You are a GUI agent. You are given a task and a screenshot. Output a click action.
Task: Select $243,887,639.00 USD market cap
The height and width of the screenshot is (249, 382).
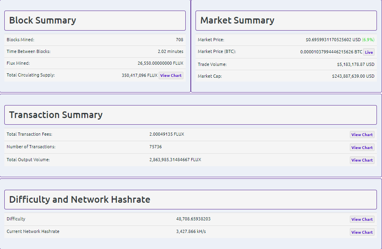pyautogui.click(x=353, y=76)
